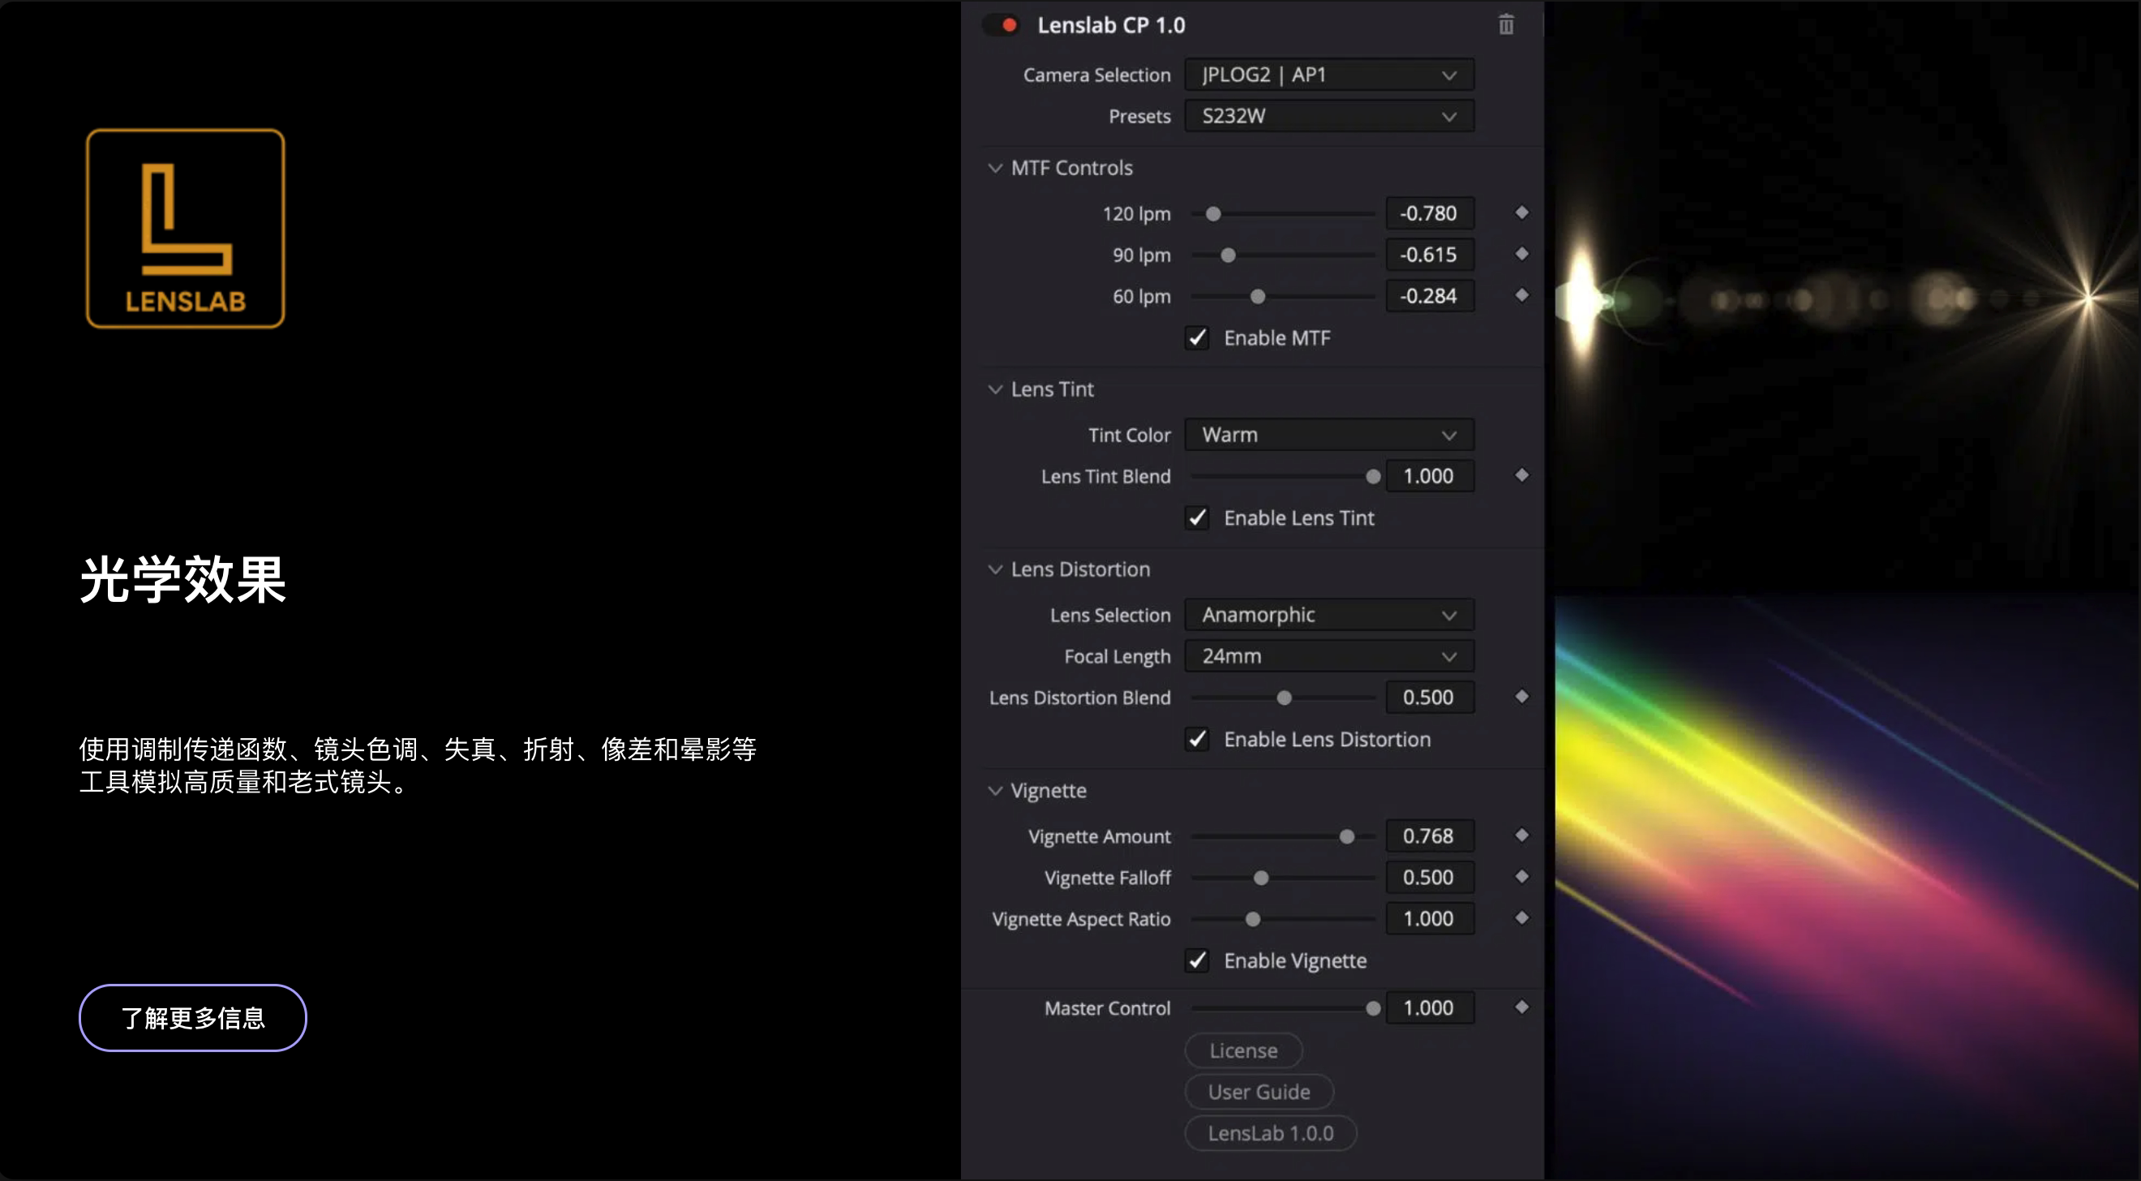Open the Tint Color dropdown
This screenshot has height=1181, width=2141.
pos(1328,435)
